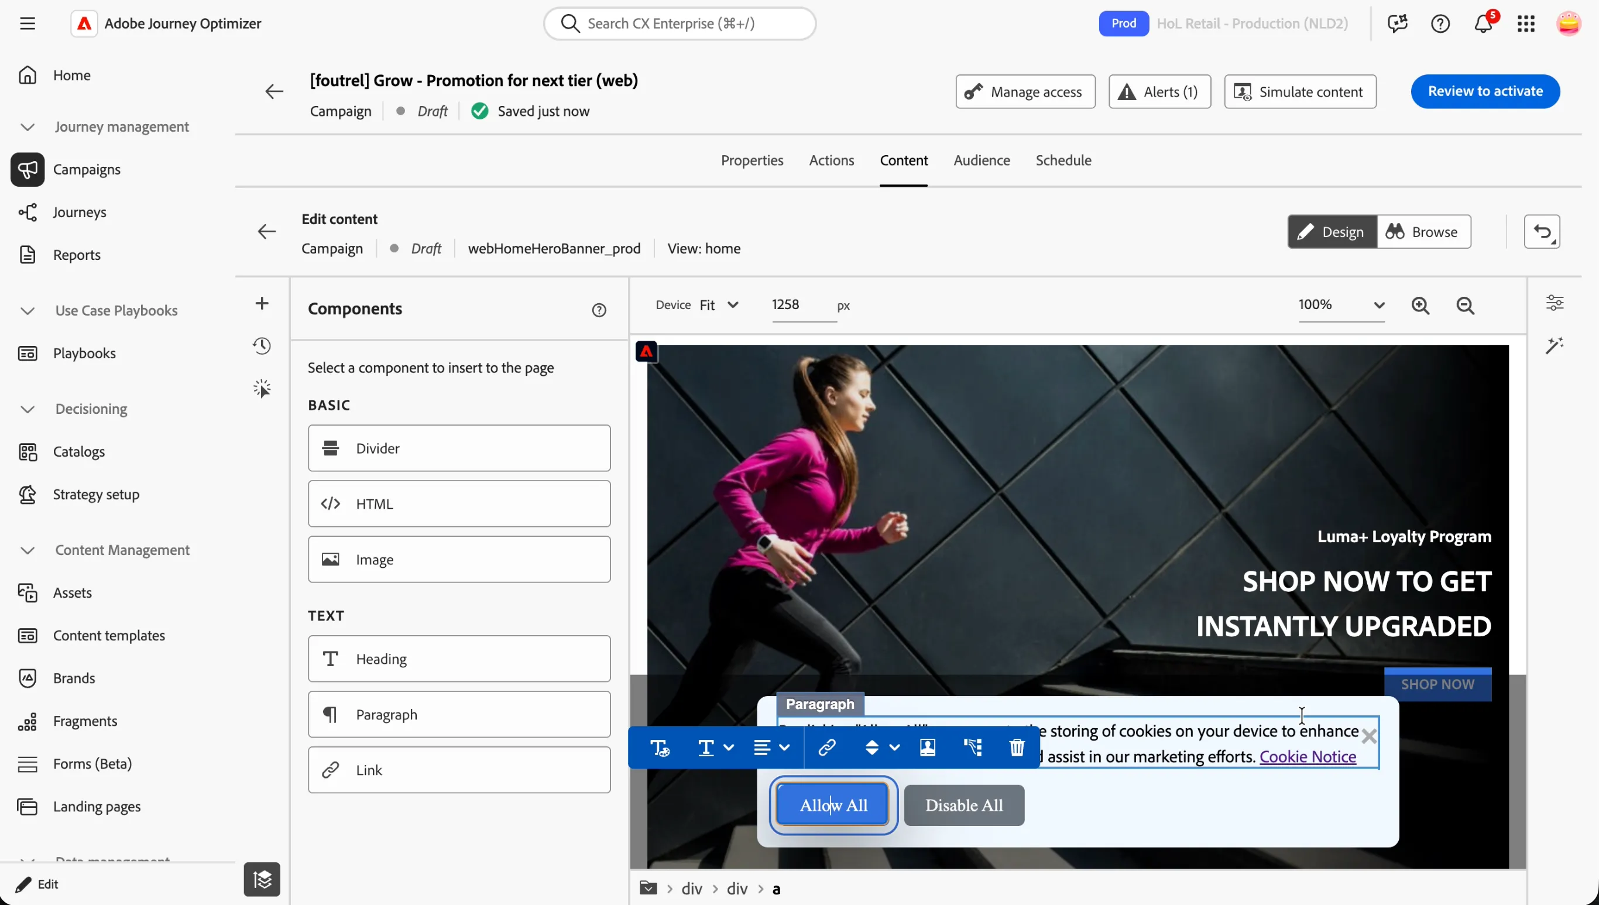The image size is (1599, 905).
Task: Open the settings sliders icon on right rail
Action: 1555,303
